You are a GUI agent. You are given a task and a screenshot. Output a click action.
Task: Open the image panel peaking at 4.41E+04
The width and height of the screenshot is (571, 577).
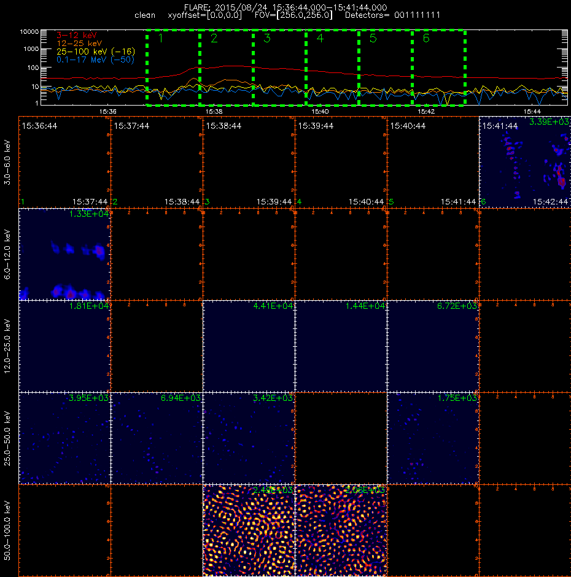point(249,346)
